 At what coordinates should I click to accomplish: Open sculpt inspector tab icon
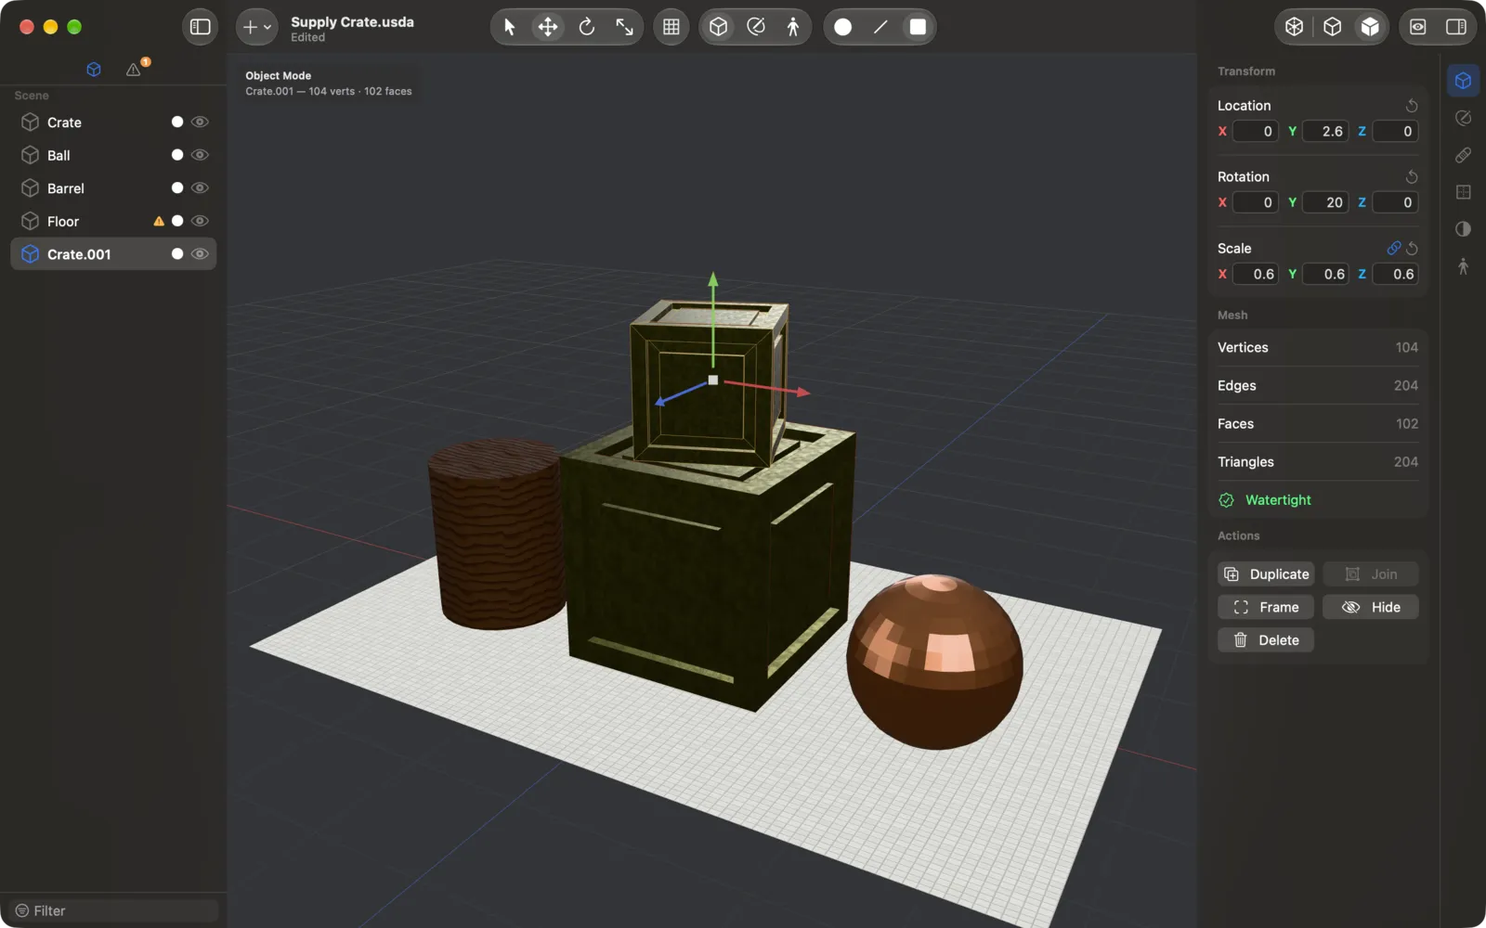(x=1463, y=118)
